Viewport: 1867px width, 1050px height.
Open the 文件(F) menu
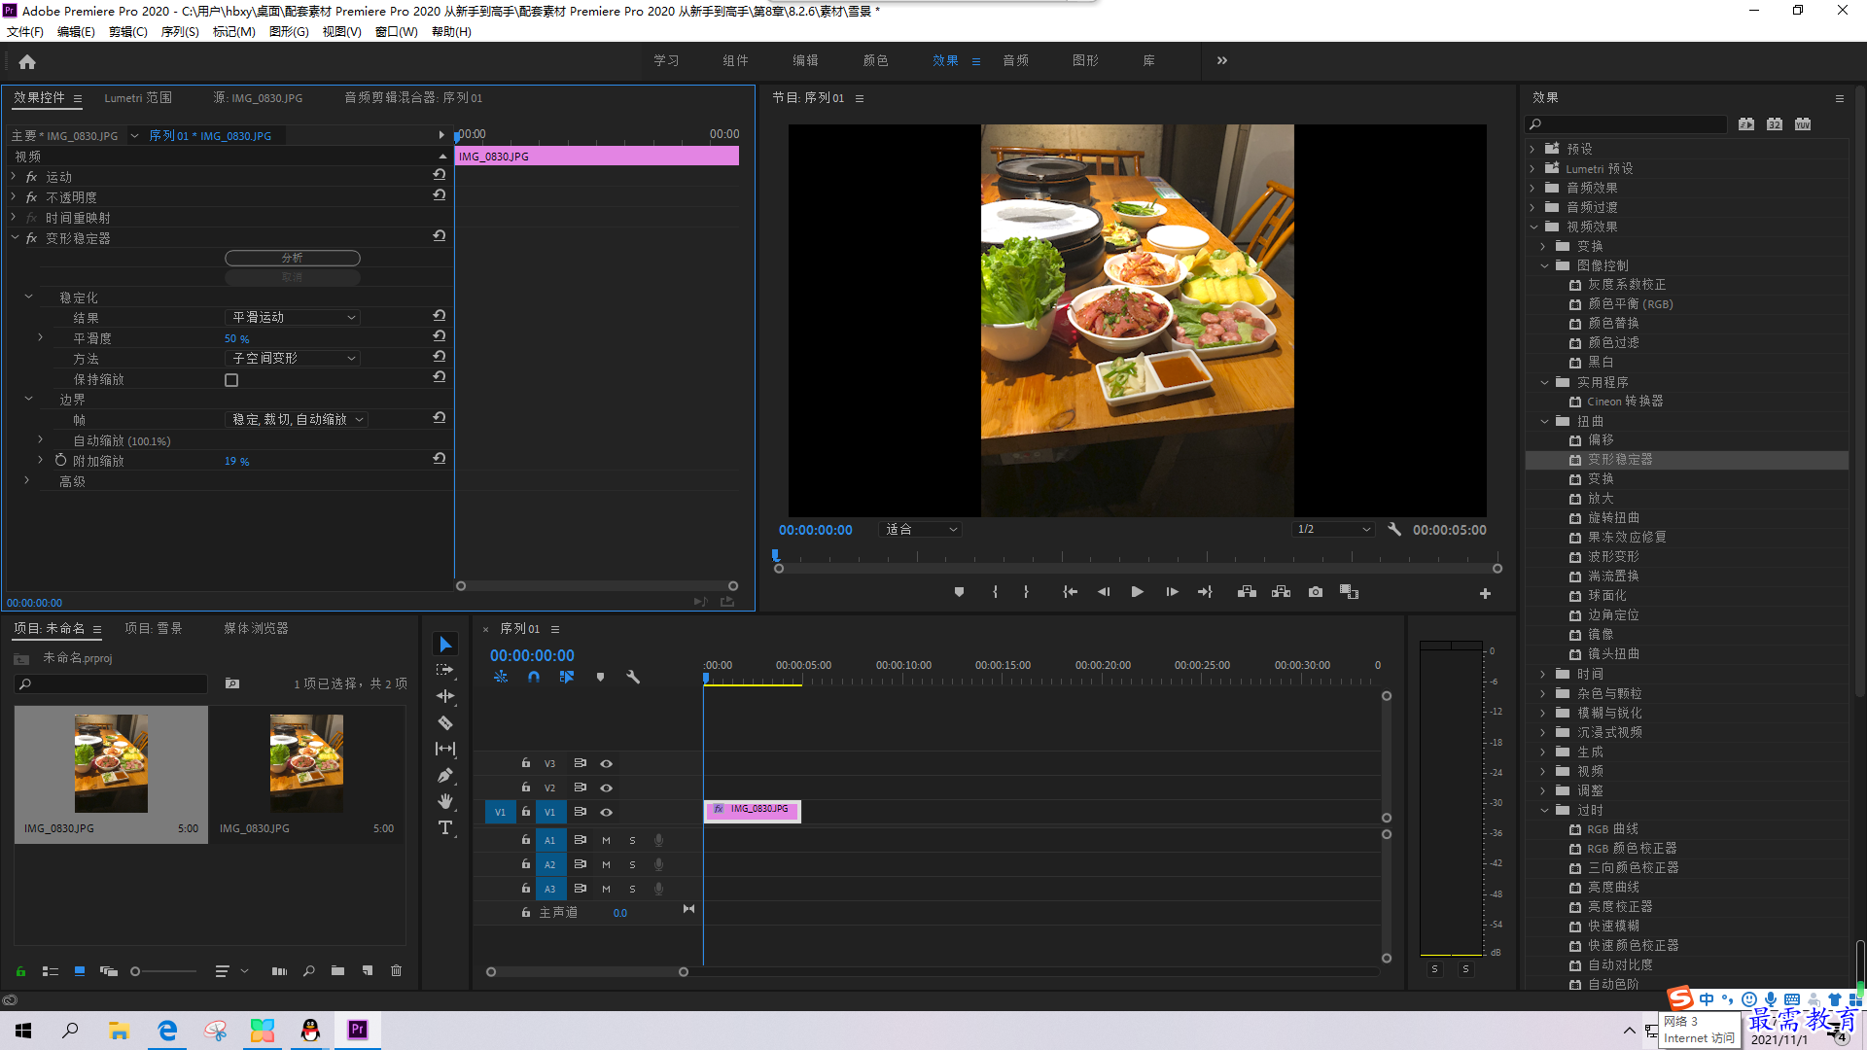pyautogui.click(x=25, y=32)
